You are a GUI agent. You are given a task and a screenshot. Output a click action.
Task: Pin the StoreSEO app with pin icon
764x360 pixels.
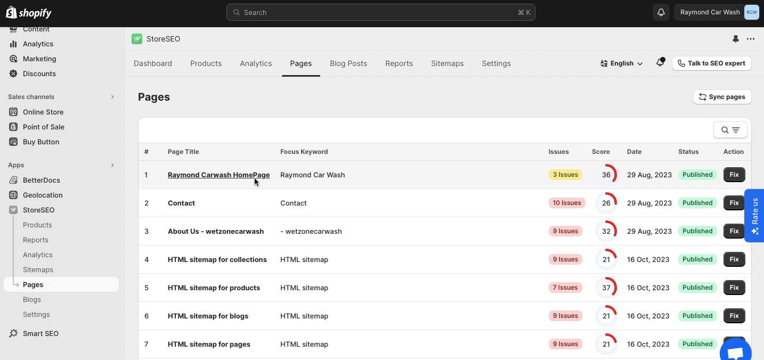coord(736,39)
